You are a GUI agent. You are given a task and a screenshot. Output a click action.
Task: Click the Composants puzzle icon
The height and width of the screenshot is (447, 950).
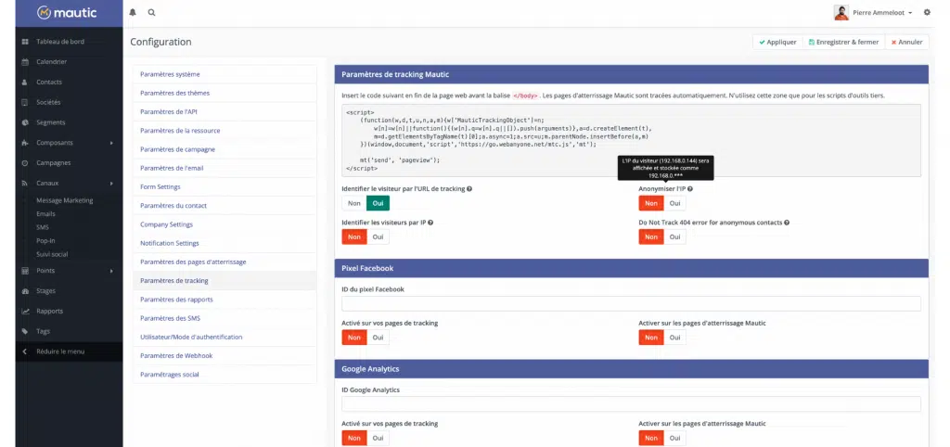point(25,143)
